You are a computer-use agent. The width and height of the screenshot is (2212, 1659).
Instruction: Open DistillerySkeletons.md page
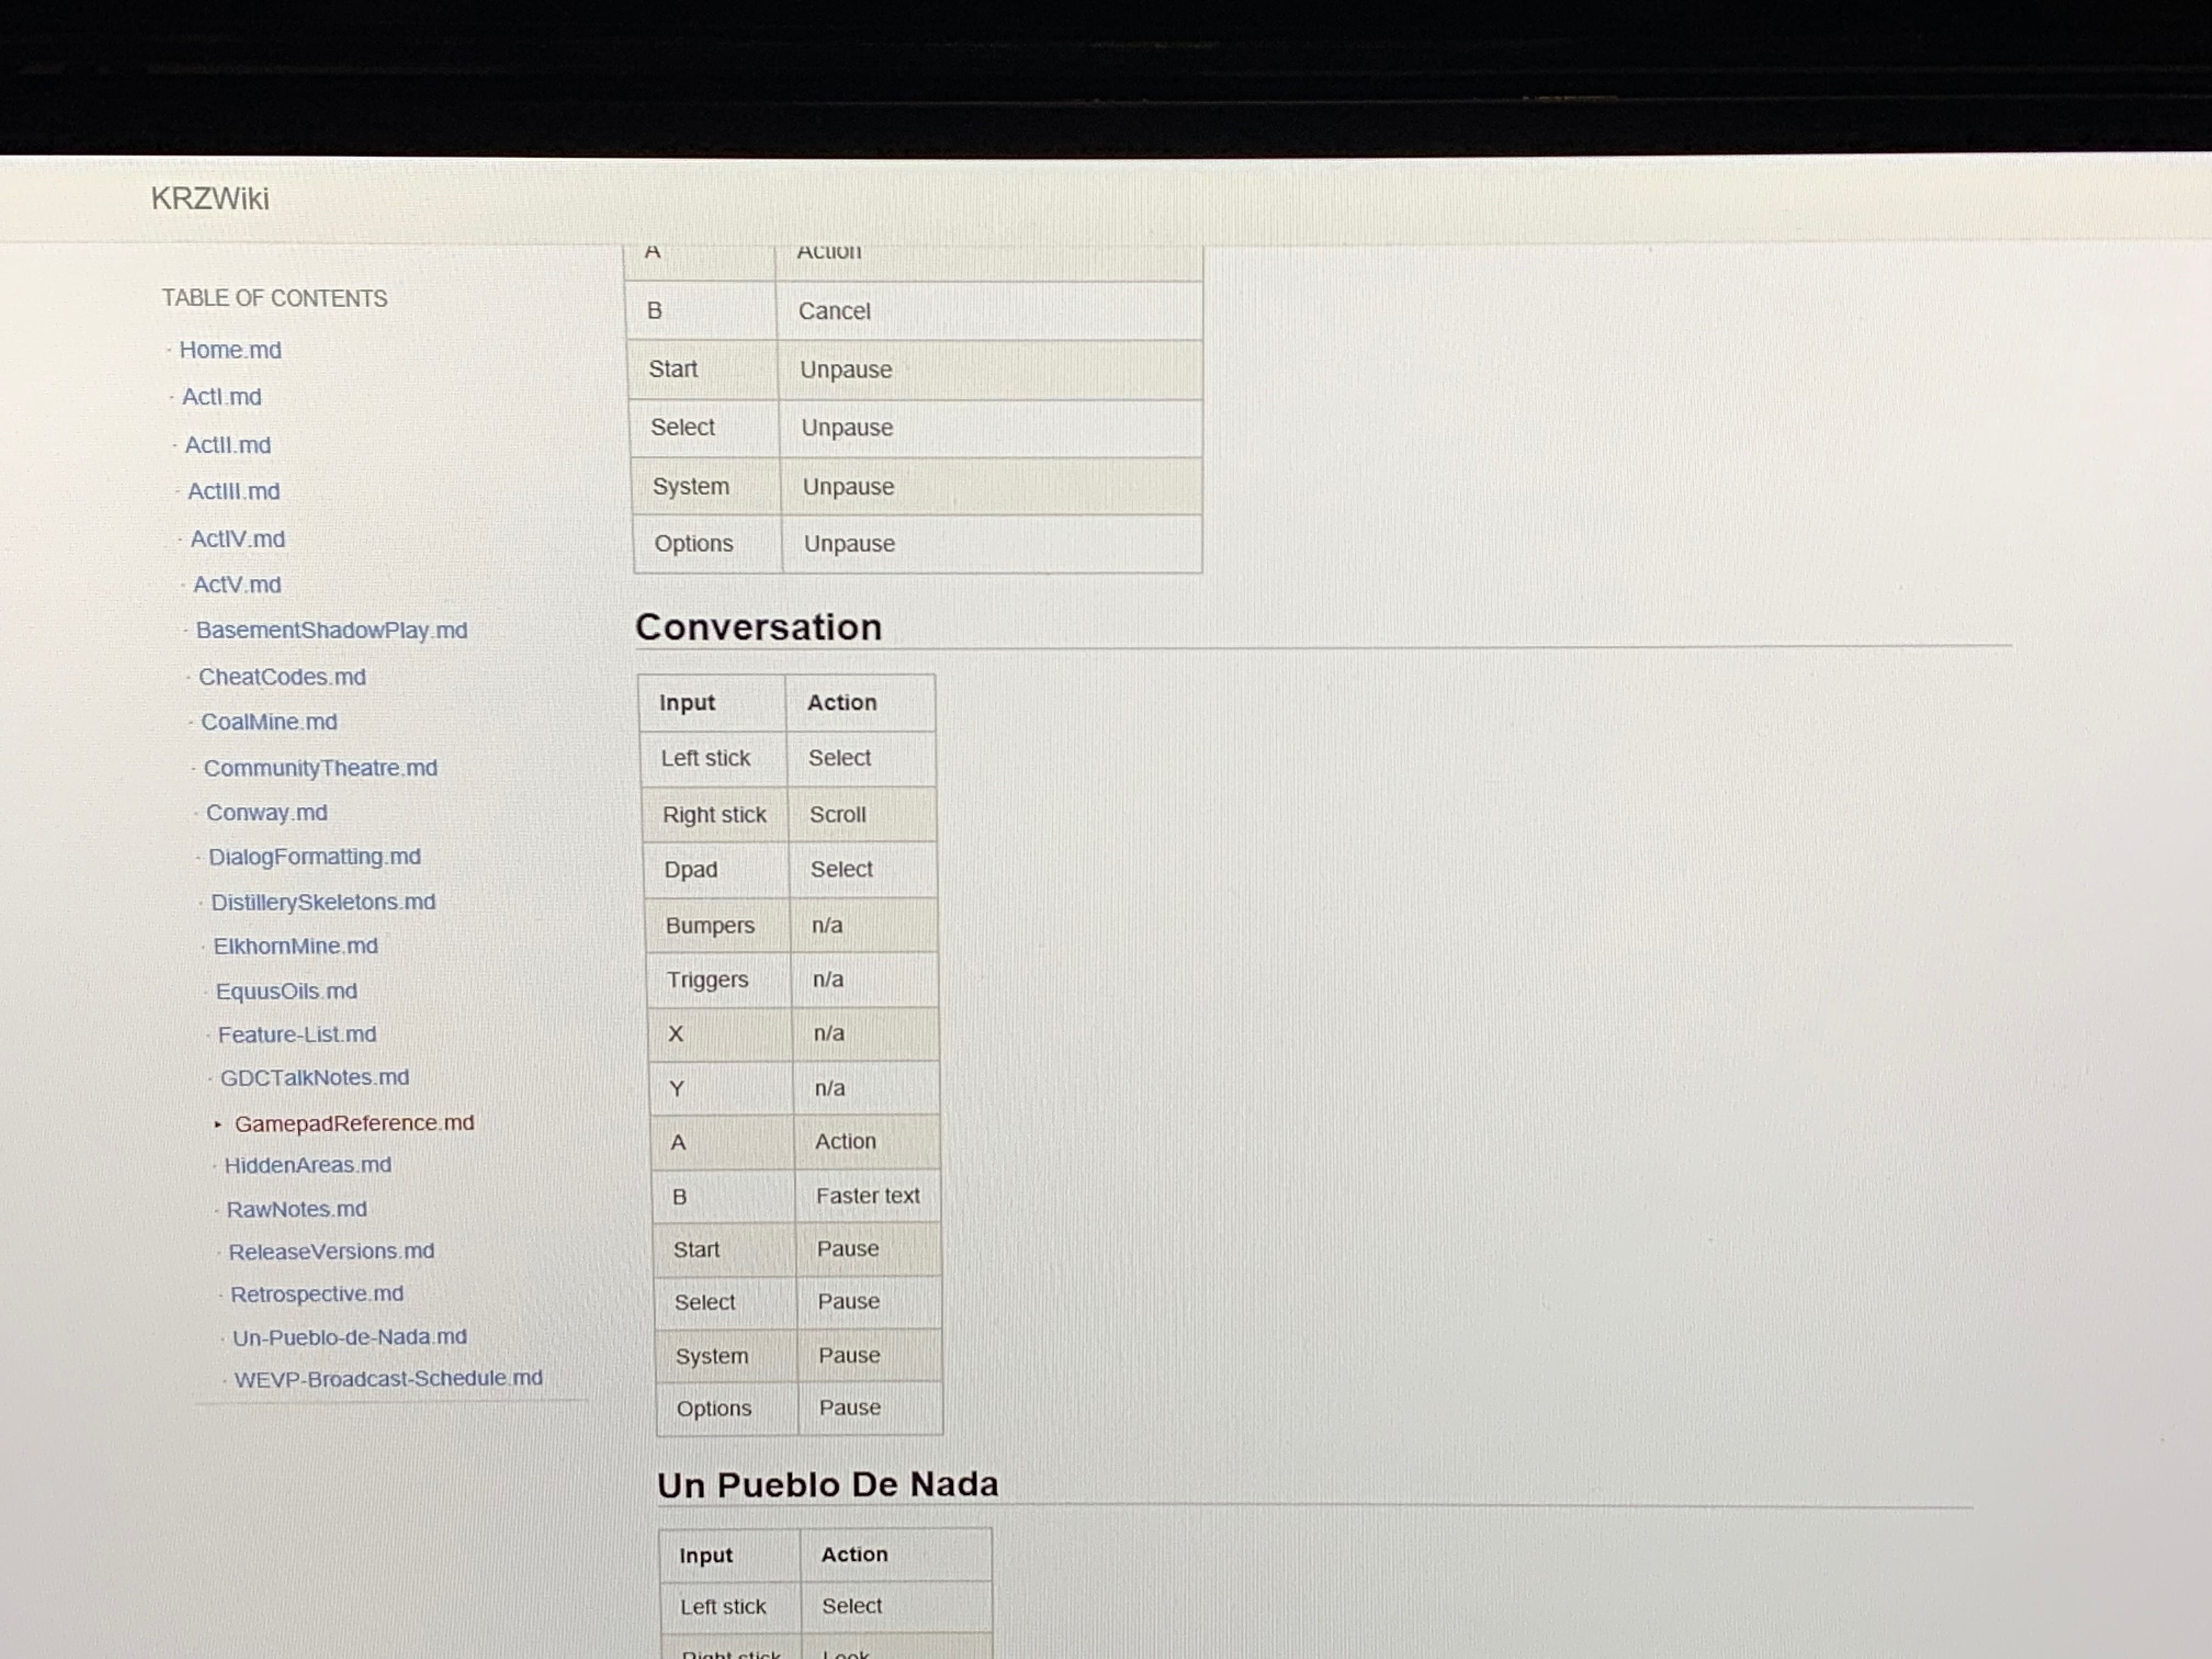click(x=323, y=902)
